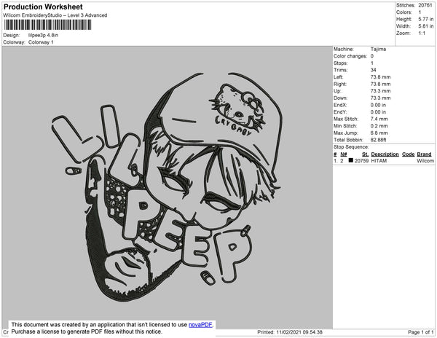Screen dimensions: 437x338
Task: Select the printed date '11/02/2021 09.54.38'
Action: coord(299,332)
